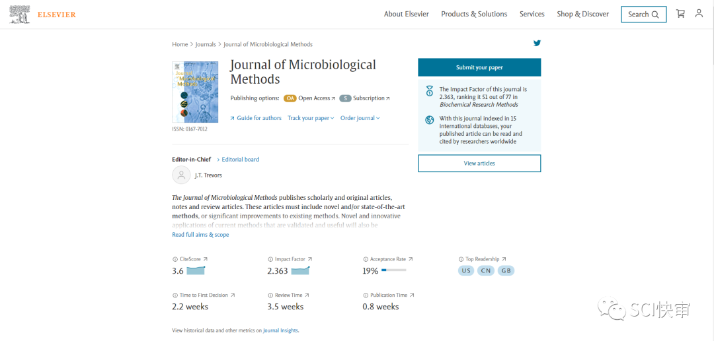Click the Acceptance Rate progress bar

[393, 270]
